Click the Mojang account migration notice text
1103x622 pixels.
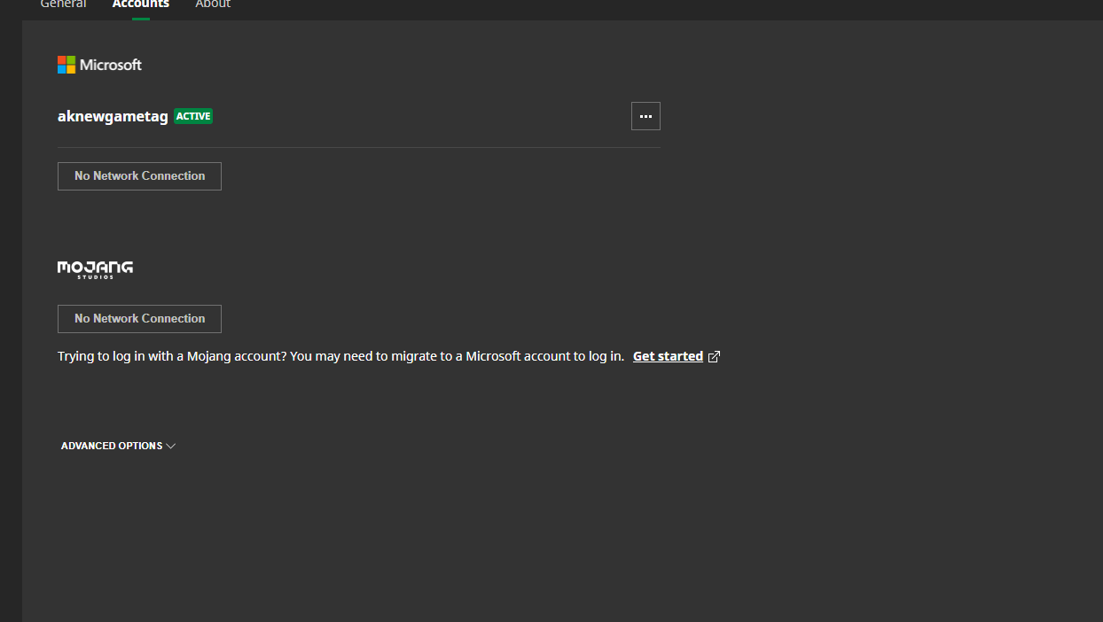[x=340, y=356]
